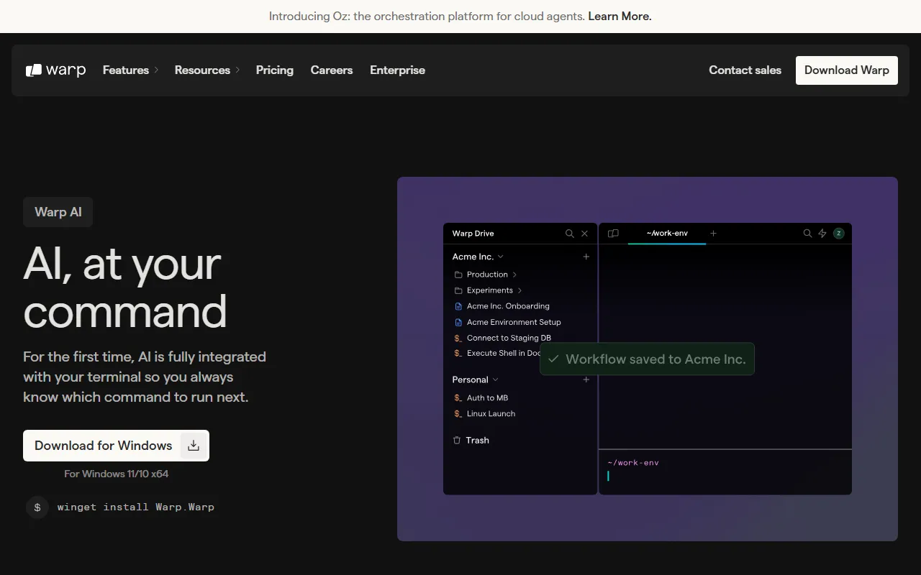Open the Learn More link in banner
This screenshot has width=921, height=575.
click(x=620, y=16)
